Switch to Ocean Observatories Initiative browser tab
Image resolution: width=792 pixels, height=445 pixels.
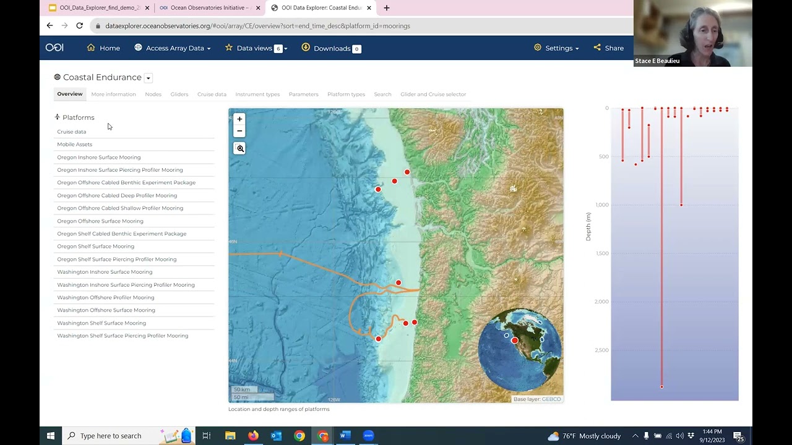[209, 8]
